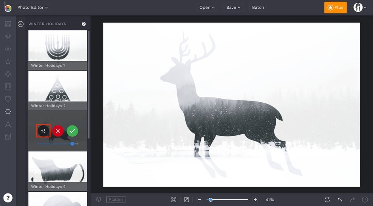Click the redo arrow

click(352, 200)
